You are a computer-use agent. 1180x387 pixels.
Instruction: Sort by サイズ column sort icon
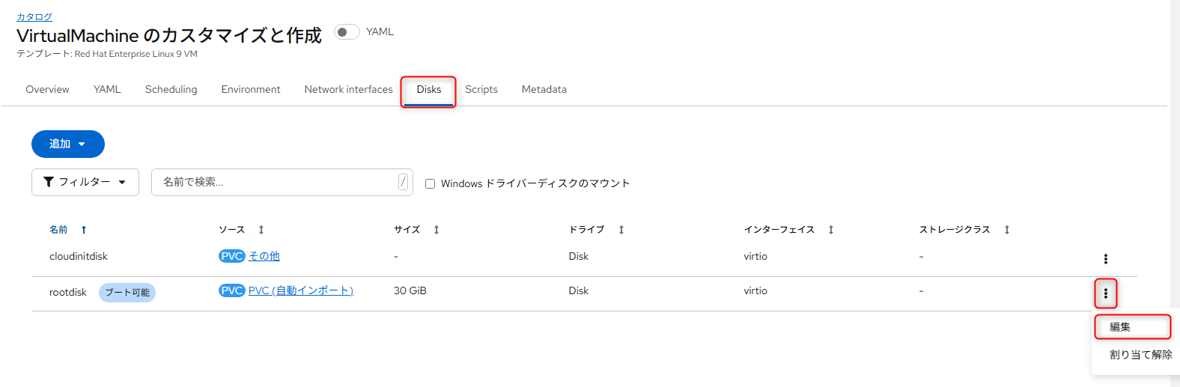[437, 230]
